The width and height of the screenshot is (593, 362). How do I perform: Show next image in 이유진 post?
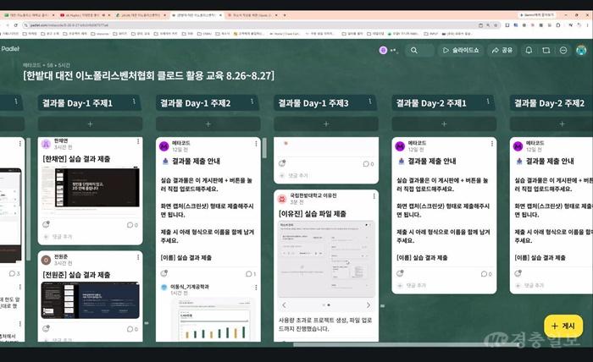(x=369, y=305)
